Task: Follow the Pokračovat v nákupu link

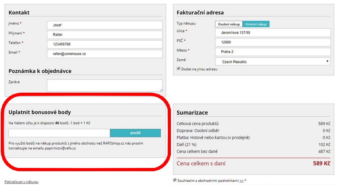Action: (21, 182)
